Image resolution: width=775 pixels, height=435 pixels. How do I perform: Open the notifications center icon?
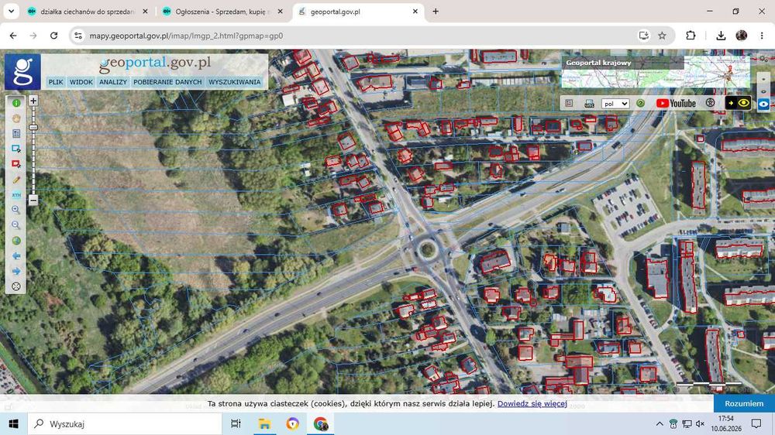[x=756, y=423]
